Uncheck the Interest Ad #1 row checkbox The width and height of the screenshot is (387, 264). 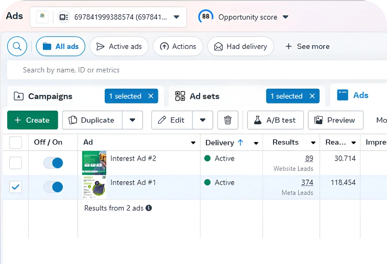pyautogui.click(x=15, y=187)
